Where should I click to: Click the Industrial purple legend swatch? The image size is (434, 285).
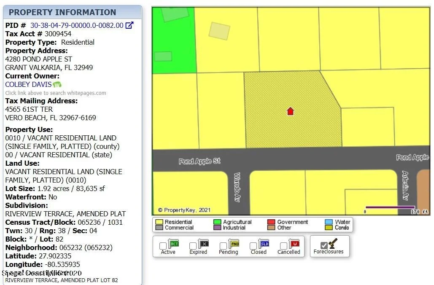coord(217,228)
